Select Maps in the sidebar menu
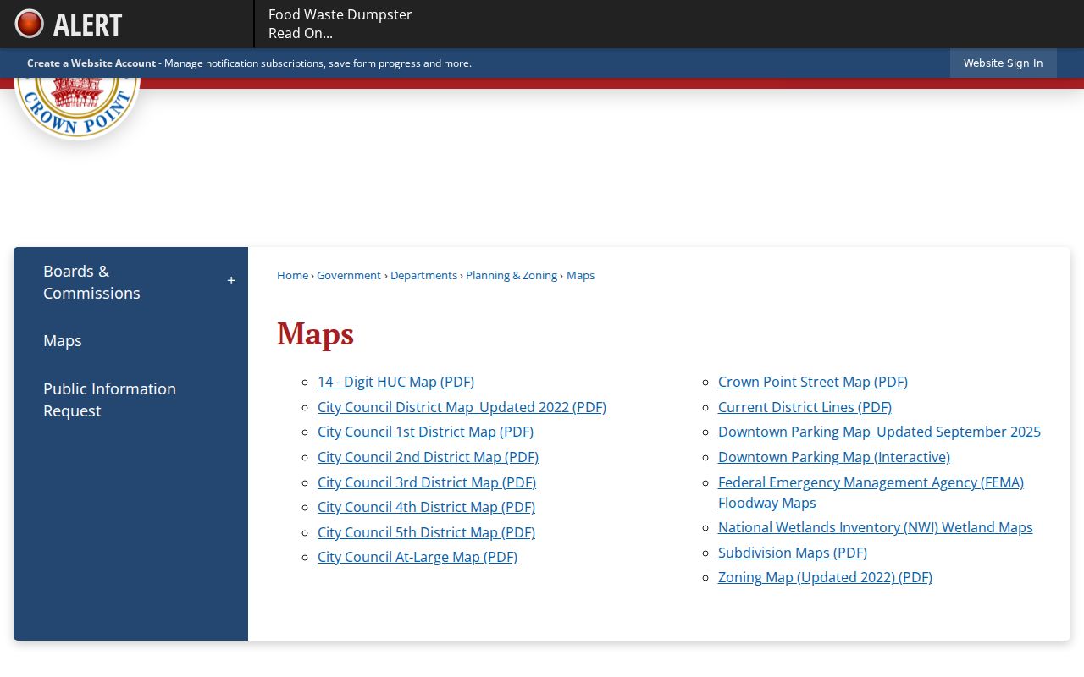This screenshot has height=677, width=1084. click(63, 340)
